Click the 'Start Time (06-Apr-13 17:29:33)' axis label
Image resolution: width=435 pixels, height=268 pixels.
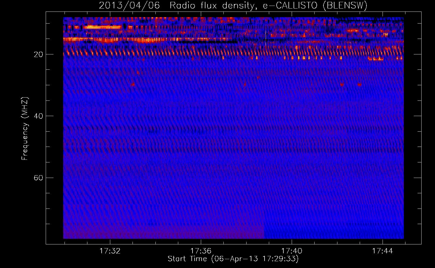233,259
